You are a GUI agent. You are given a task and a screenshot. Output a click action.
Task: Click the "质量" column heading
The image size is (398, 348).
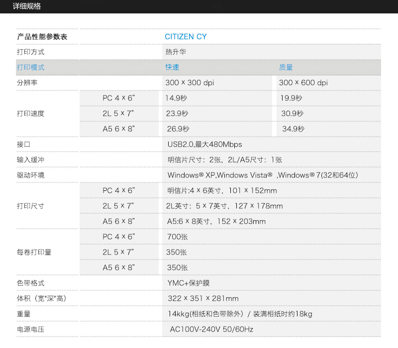[286, 67]
